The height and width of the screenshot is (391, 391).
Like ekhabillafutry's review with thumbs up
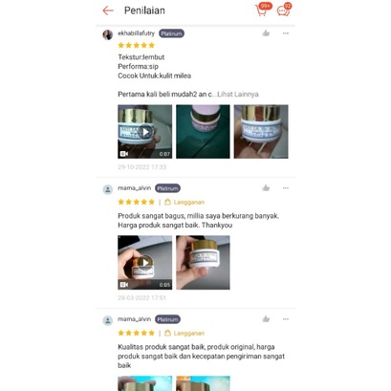point(266,33)
